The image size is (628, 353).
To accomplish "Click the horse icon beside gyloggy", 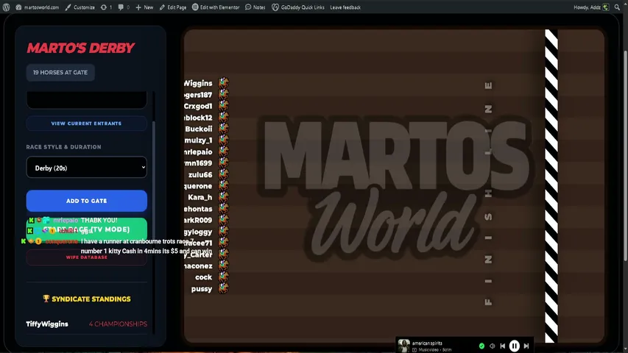I will point(223,232).
